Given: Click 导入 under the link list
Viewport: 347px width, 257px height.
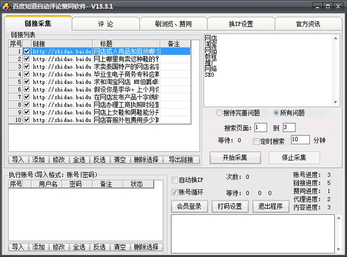Looking at the screenshot, I should [18, 159].
